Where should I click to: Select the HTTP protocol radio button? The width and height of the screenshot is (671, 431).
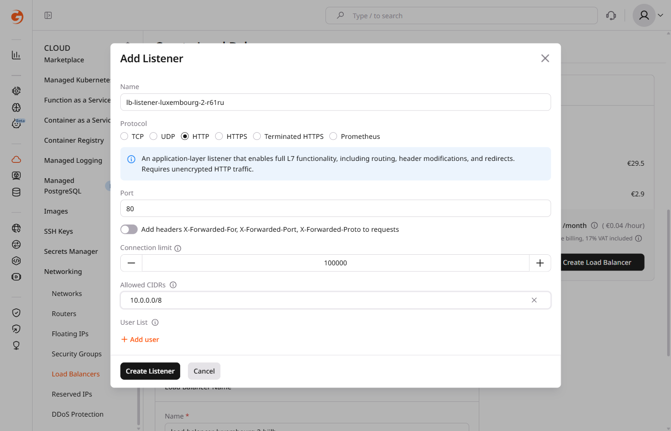pyautogui.click(x=185, y=136)
